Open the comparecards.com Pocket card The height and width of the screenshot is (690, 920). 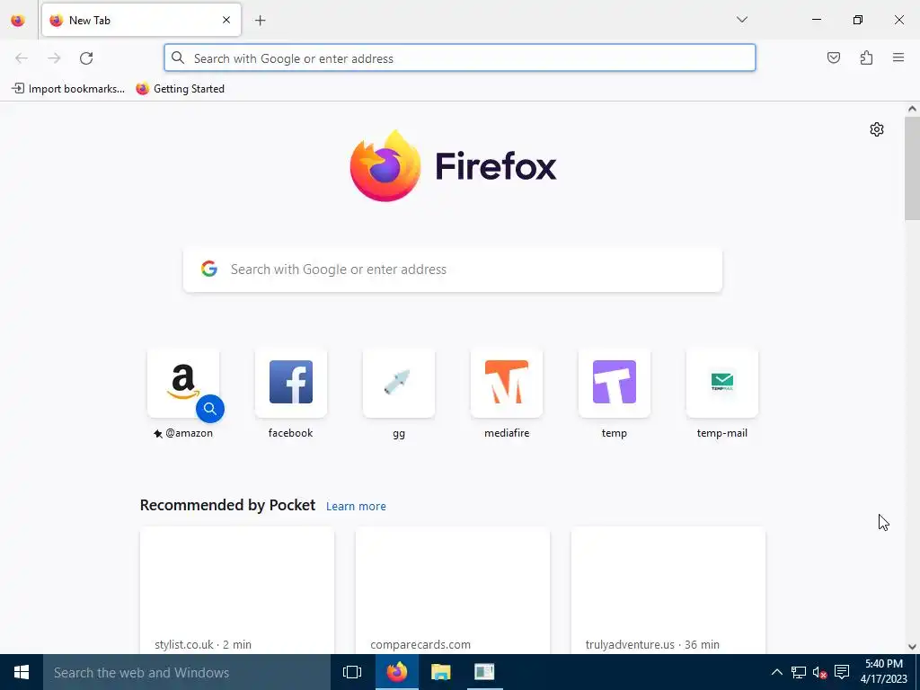point(453,590)
